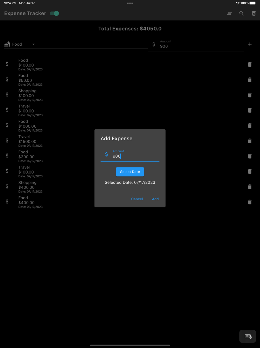Select the Food $50.00 expense entry
This screenshot has width=260, height=348.
point(130,80)
